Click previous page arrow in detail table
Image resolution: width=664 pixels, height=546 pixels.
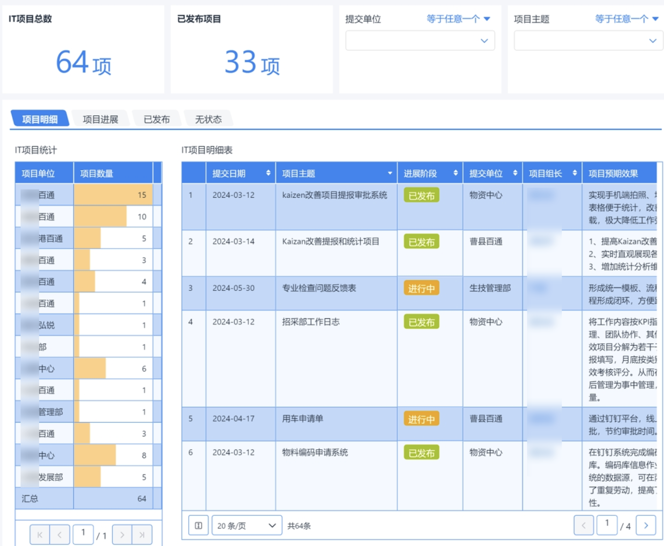click(x=583, y=525)
